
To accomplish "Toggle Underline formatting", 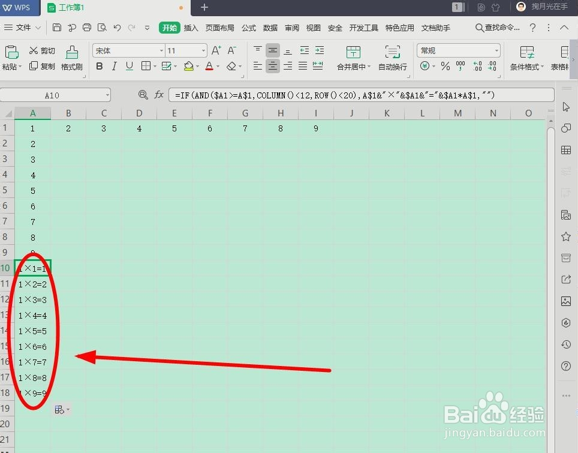I will (x=130, y=66).
